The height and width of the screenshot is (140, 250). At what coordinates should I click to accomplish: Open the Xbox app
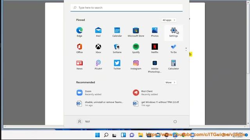click(x=98, y=48)
